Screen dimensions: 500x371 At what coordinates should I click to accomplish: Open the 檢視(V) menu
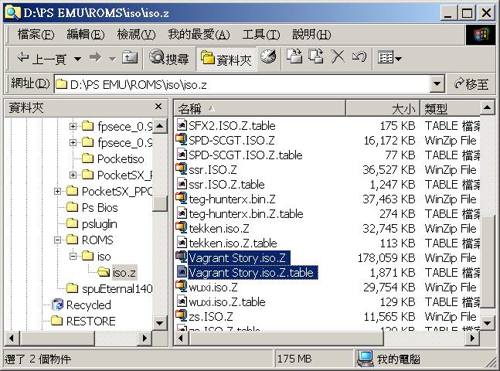(136, 34)
